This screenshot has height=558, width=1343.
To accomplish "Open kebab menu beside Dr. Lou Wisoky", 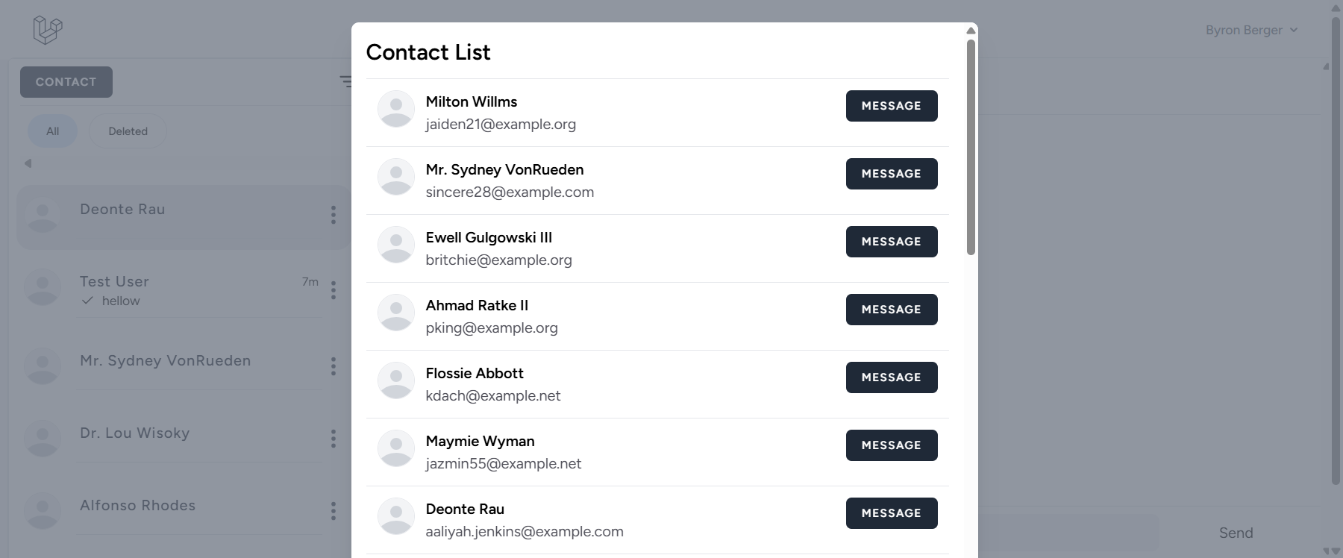I will [x=334, y=438].
